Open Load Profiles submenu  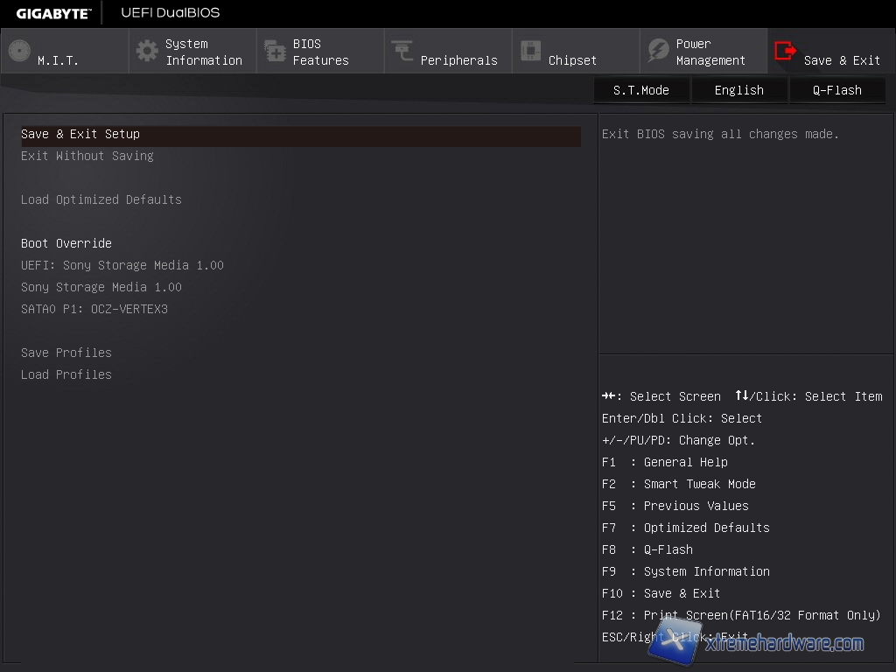click(66, 374)
